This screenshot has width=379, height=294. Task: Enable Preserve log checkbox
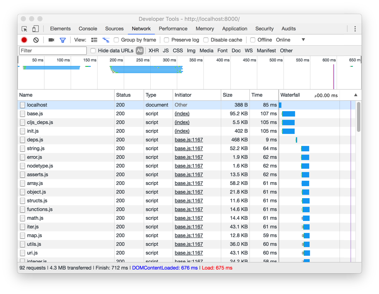pyautogui.click(x=166, y=40)
